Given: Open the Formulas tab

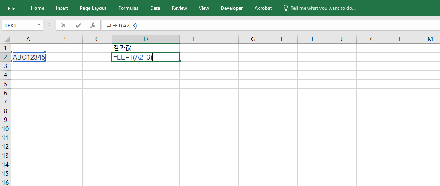Looking at the screenshot, I should pos(128,8).
